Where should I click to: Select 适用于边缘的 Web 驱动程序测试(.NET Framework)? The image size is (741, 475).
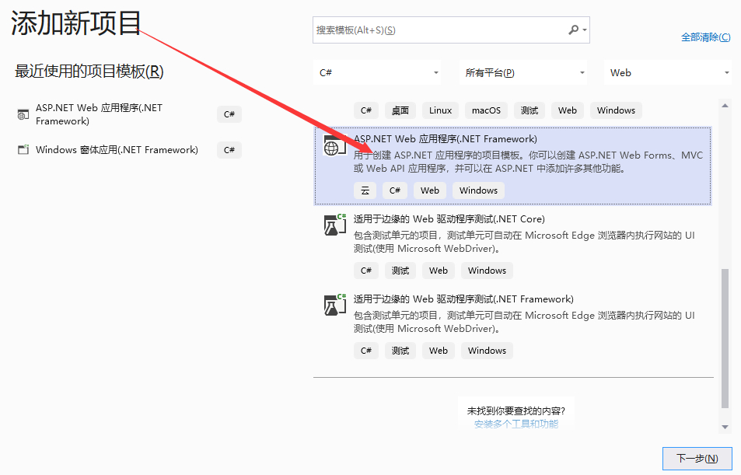pos(512,326)
